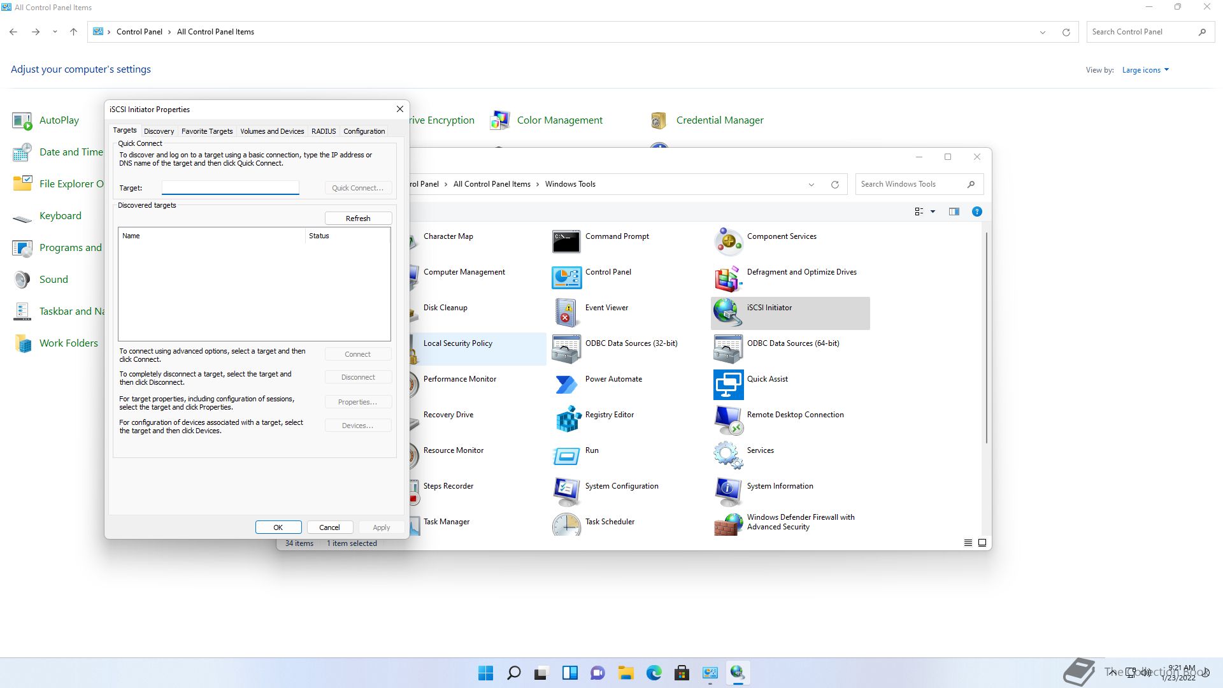Open ODBC Data Sources (32-bit) icon
The height and width of the screenshot is (688, 1223).
(x=566, y=348)
